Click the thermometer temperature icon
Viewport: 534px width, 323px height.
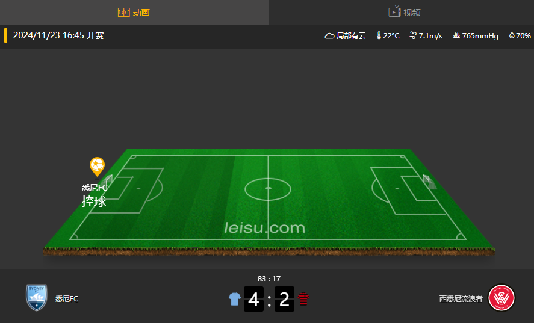pos(379,35)
